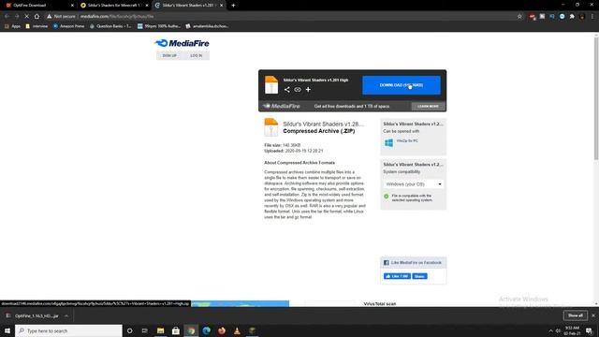Viewport: 599px width, 337px height.
Task: Show hidden system tray icons arrow
Action: 550,330
